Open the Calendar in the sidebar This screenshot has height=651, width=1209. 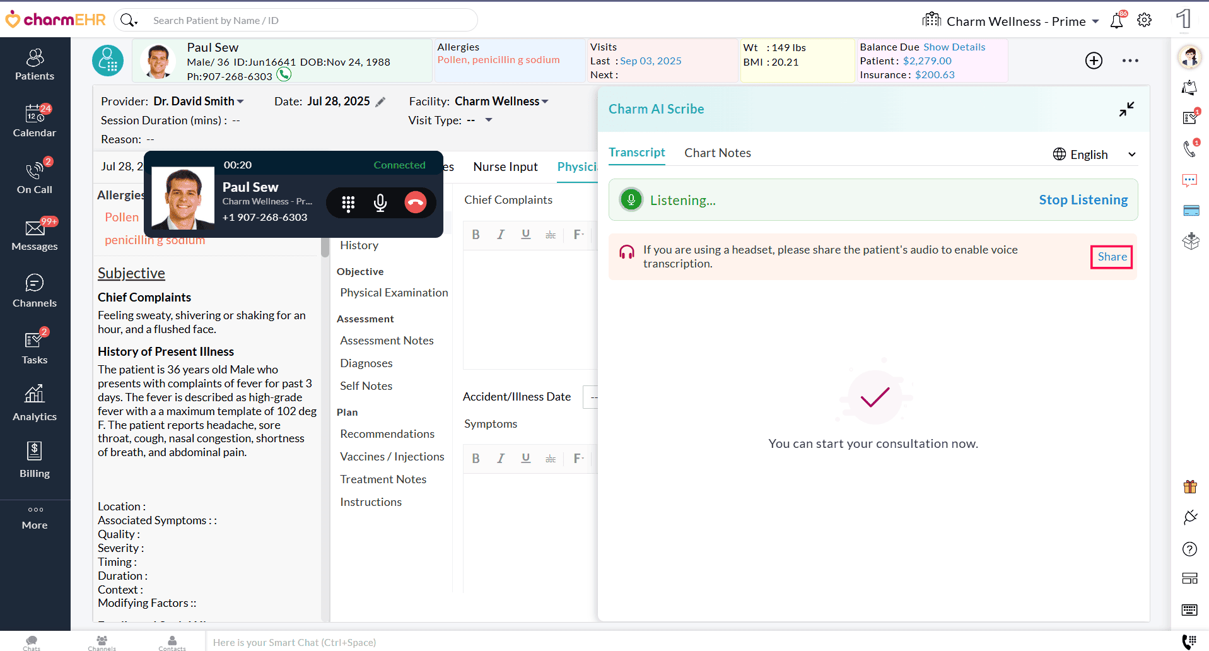pyautogui.click(x=35, y=120)
